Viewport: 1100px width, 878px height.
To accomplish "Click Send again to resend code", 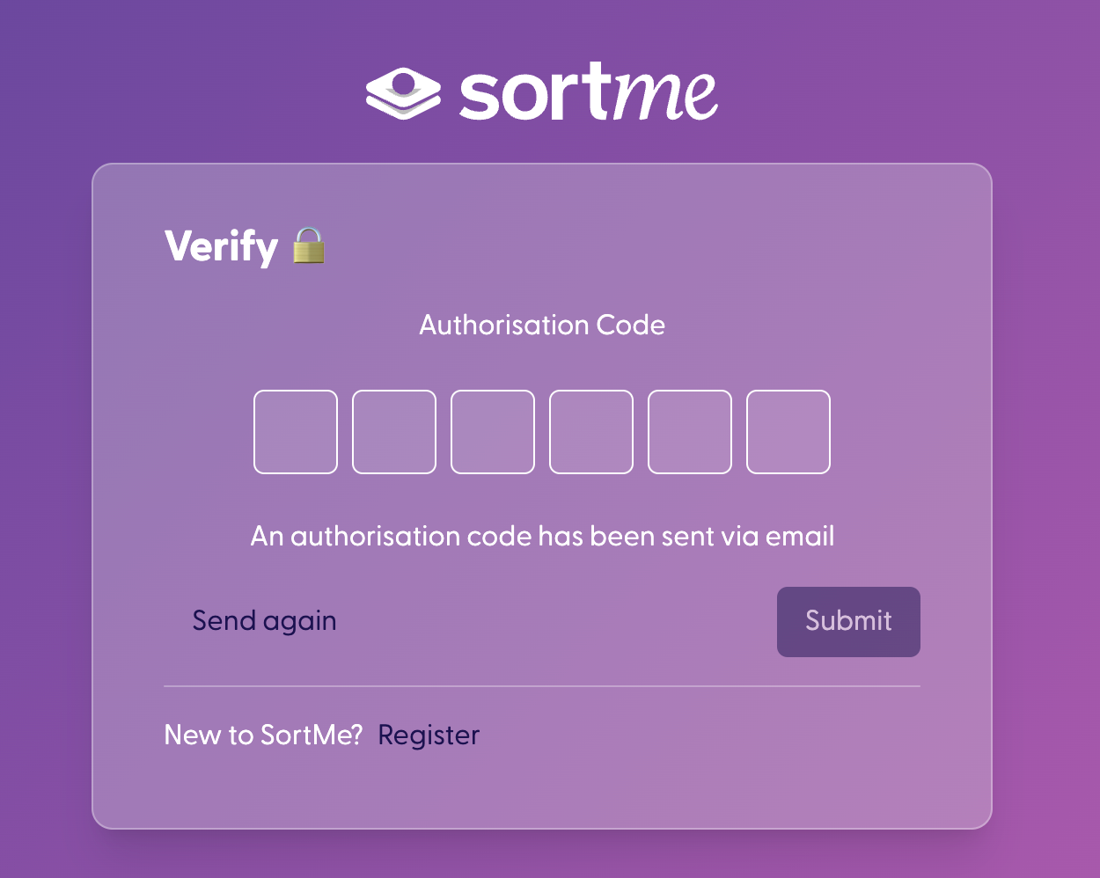I will [x=264, y=621].
